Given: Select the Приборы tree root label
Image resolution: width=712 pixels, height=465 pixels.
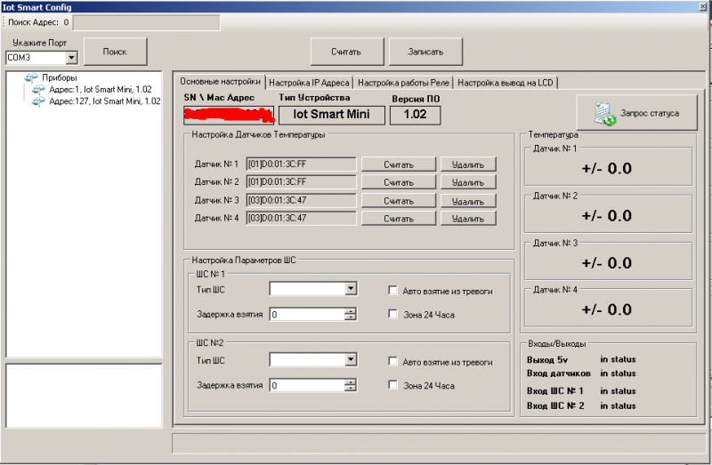Looking at the screenshot, I should (x=60, y=77).
